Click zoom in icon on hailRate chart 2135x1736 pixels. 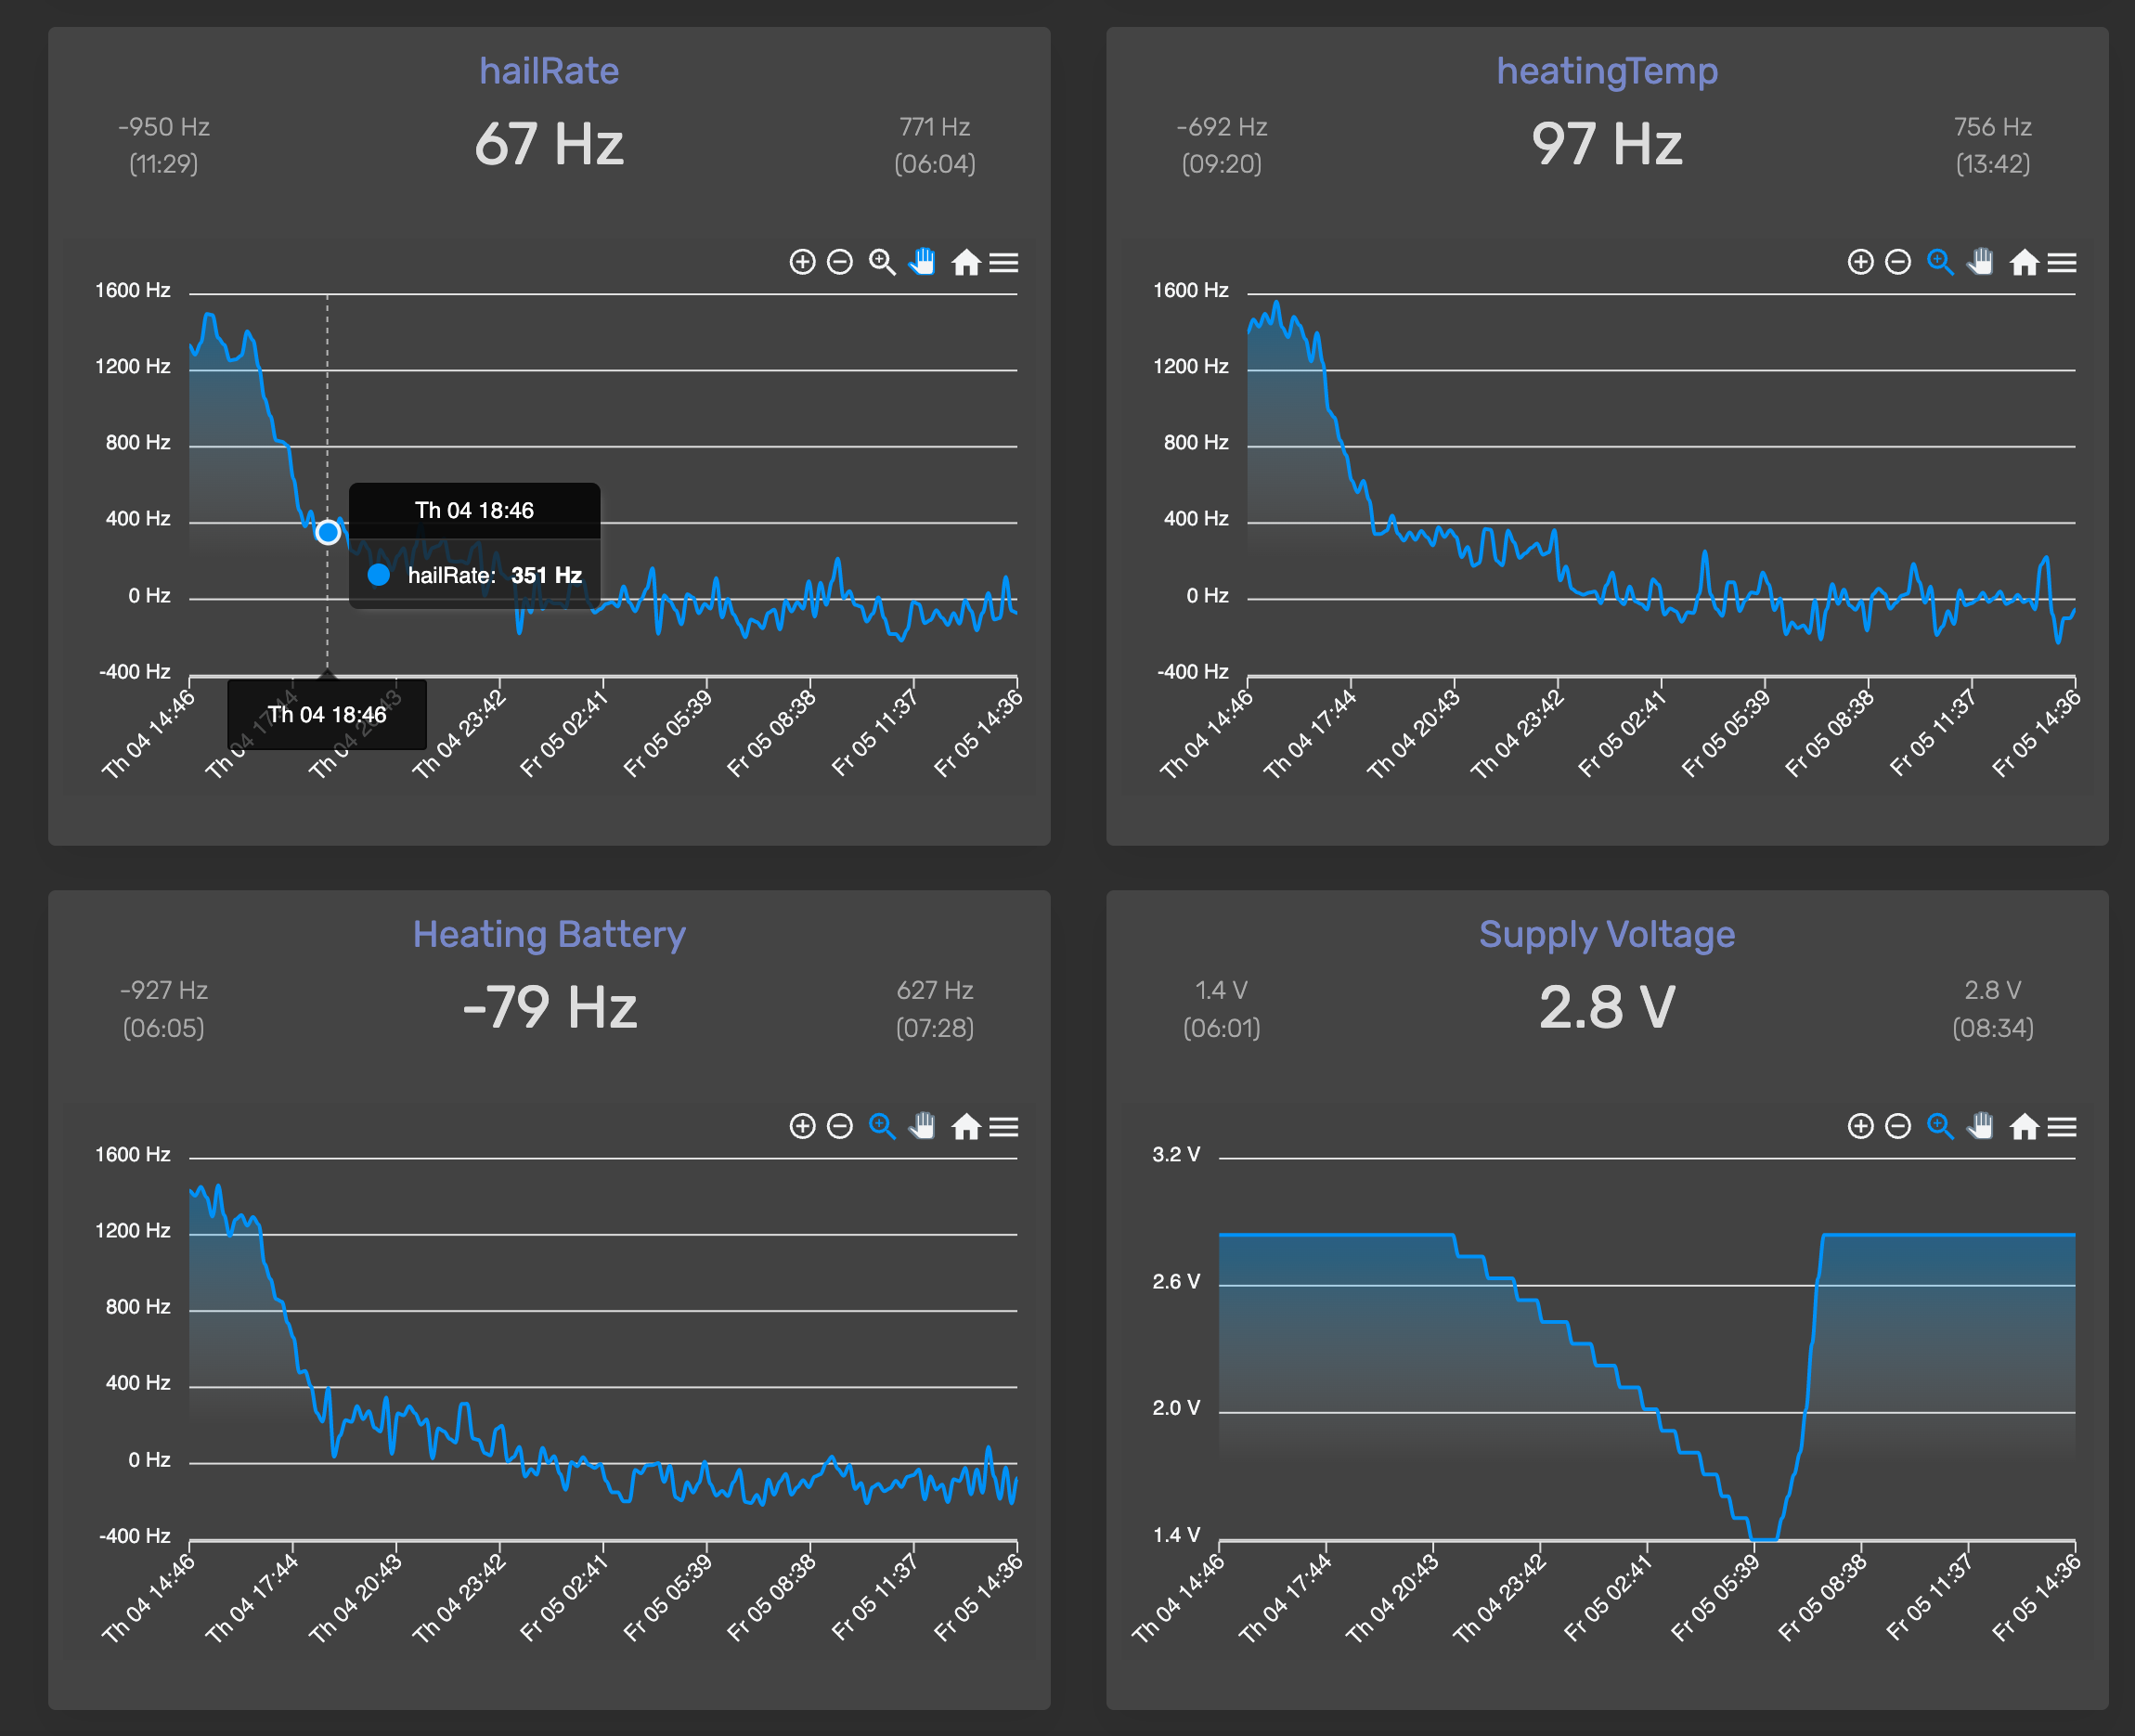pos(802,262)
